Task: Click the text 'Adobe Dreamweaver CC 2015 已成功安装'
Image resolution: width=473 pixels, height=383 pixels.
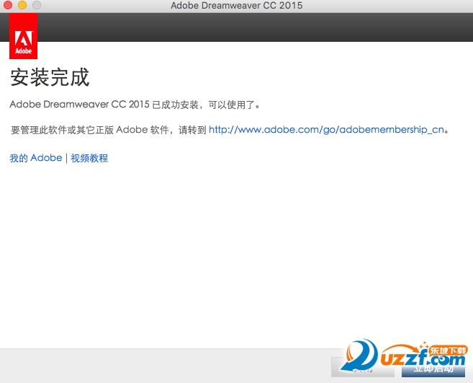Action: [104, 105]
